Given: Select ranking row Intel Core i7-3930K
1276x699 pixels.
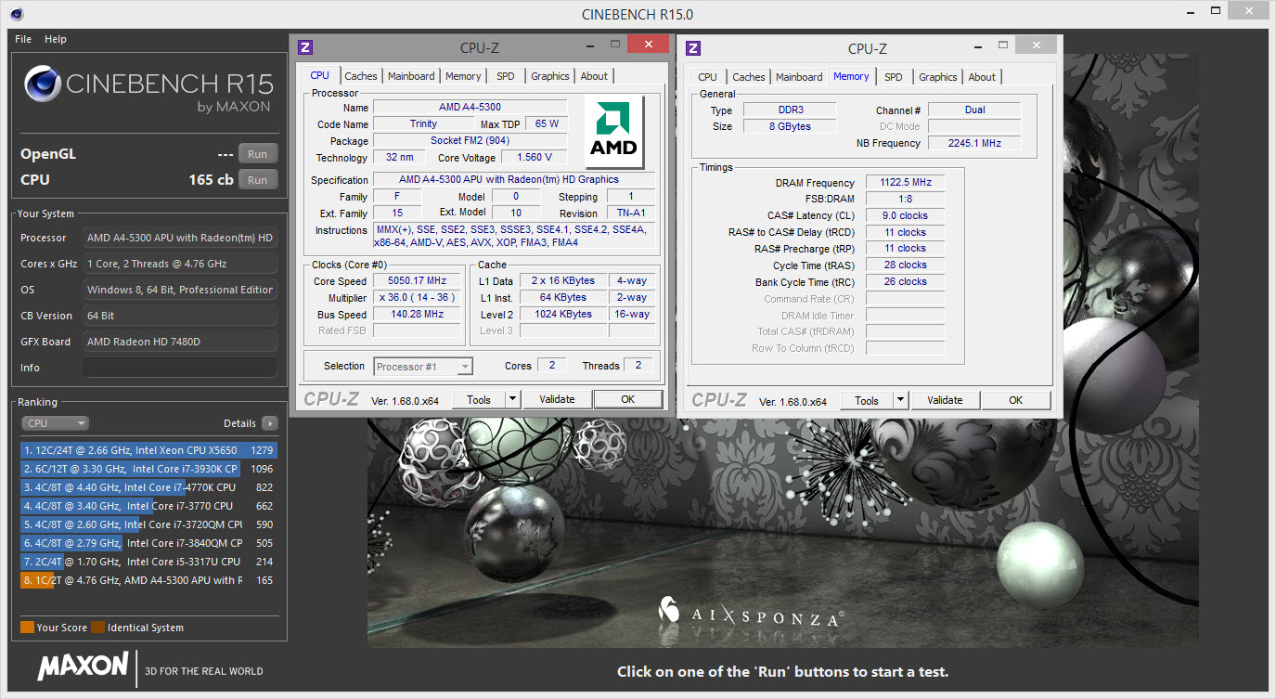Looking at the screenshot, I should [148, 469].
